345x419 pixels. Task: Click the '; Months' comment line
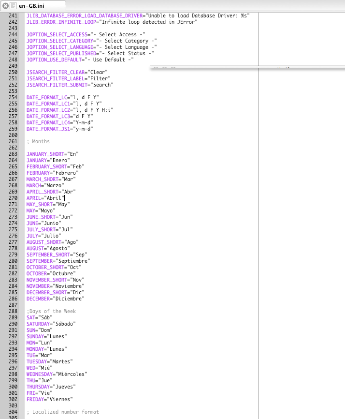[x=38, y=141]
